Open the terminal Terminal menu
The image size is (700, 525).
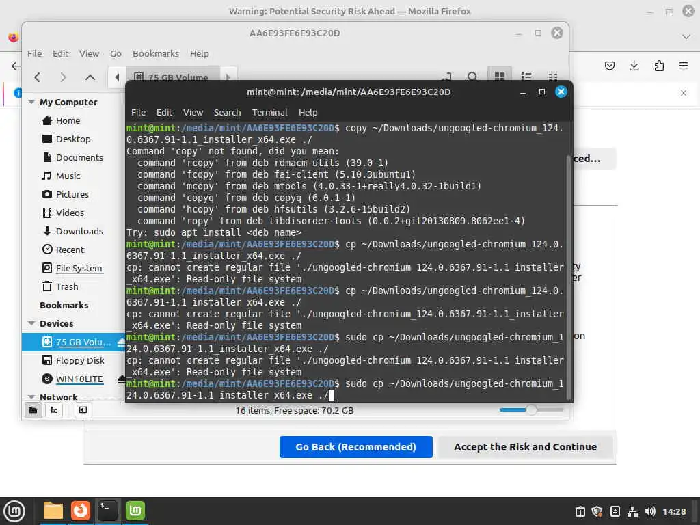(x=269, y=113)
